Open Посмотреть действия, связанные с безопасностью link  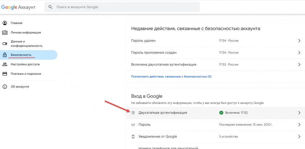[171, 77]
